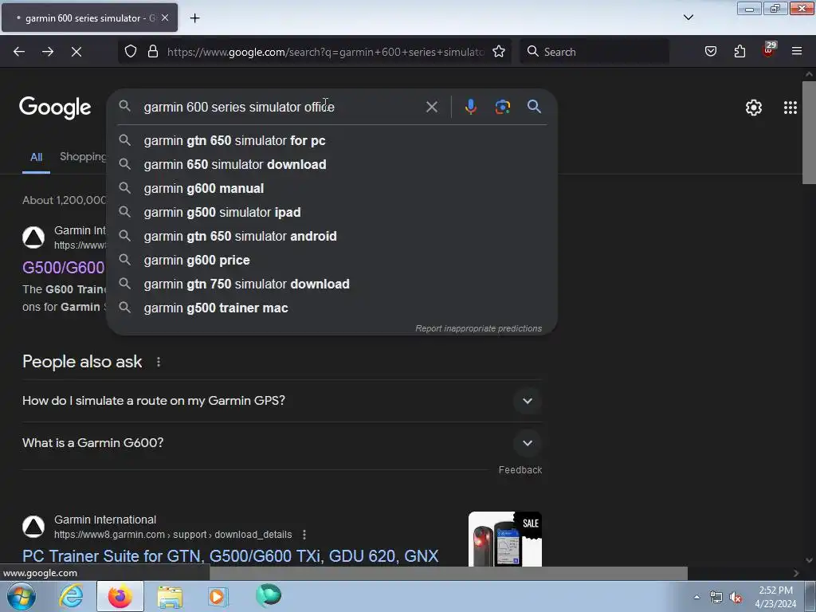
Task: Choose suggestion garmin g500 trainer mac
Action: click(332, 308)
